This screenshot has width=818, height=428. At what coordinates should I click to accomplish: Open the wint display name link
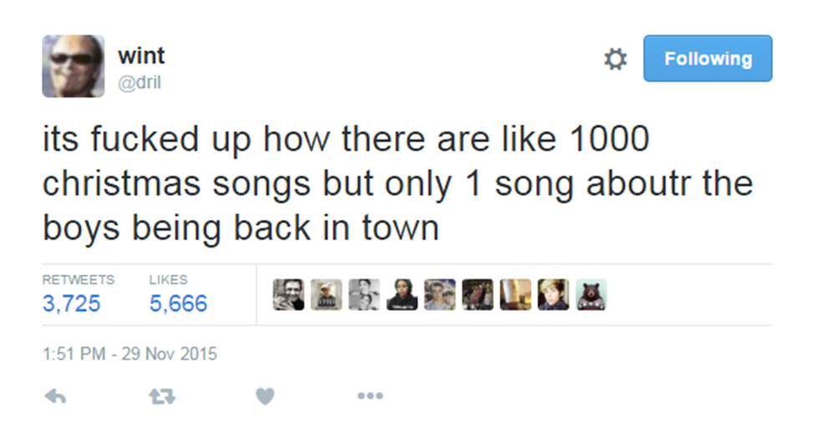(x=141, y=55)
